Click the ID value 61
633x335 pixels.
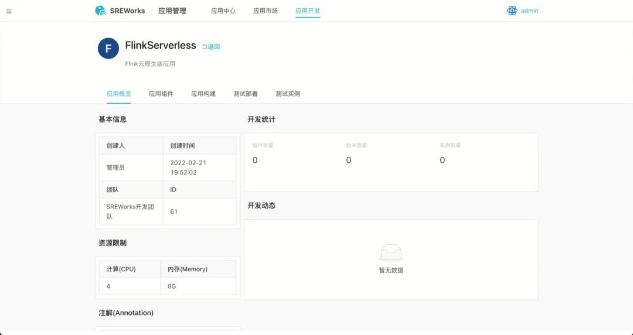[174, 211]
